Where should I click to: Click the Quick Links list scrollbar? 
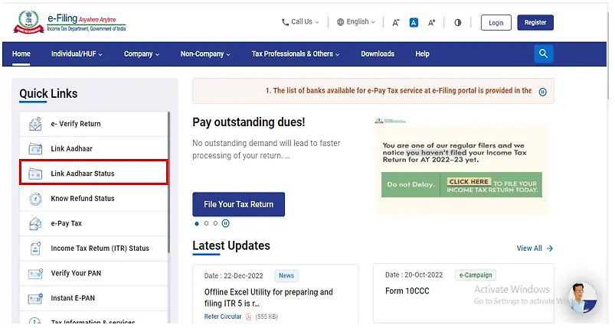[169, 182]
